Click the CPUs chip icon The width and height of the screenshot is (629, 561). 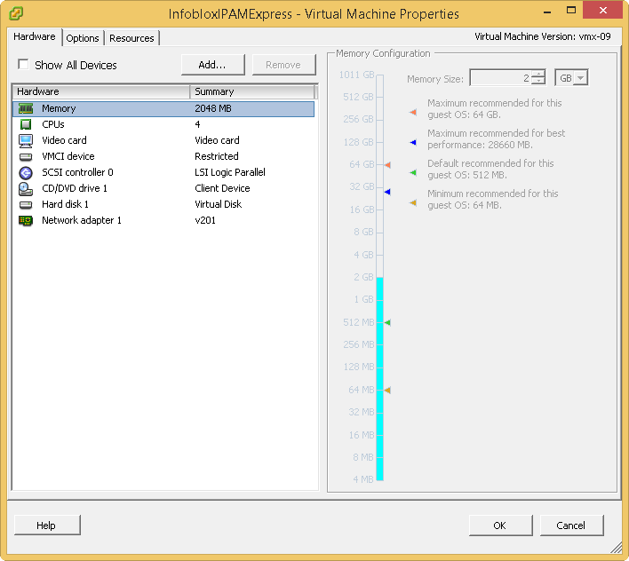coord(26,124)
